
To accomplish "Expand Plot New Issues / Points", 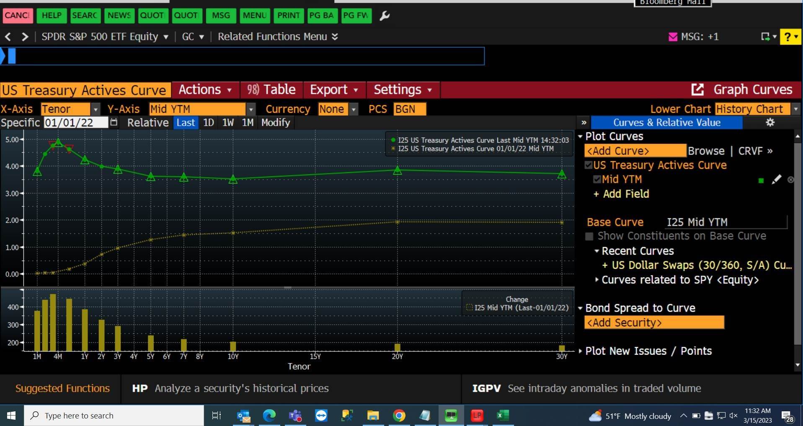I will [580, 351].
